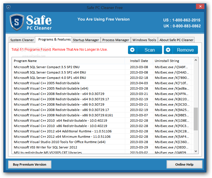Click uninstall string MsiExec.exe /X{4FFA...
Viewport: 212px width, 178px height.
pos(172,94)
